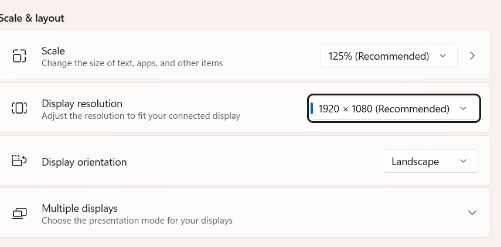Click 'Adjust the resolution to fit' description
Image resolution: width=501 pixels, height=247 pixels.
tap(141, 116)
